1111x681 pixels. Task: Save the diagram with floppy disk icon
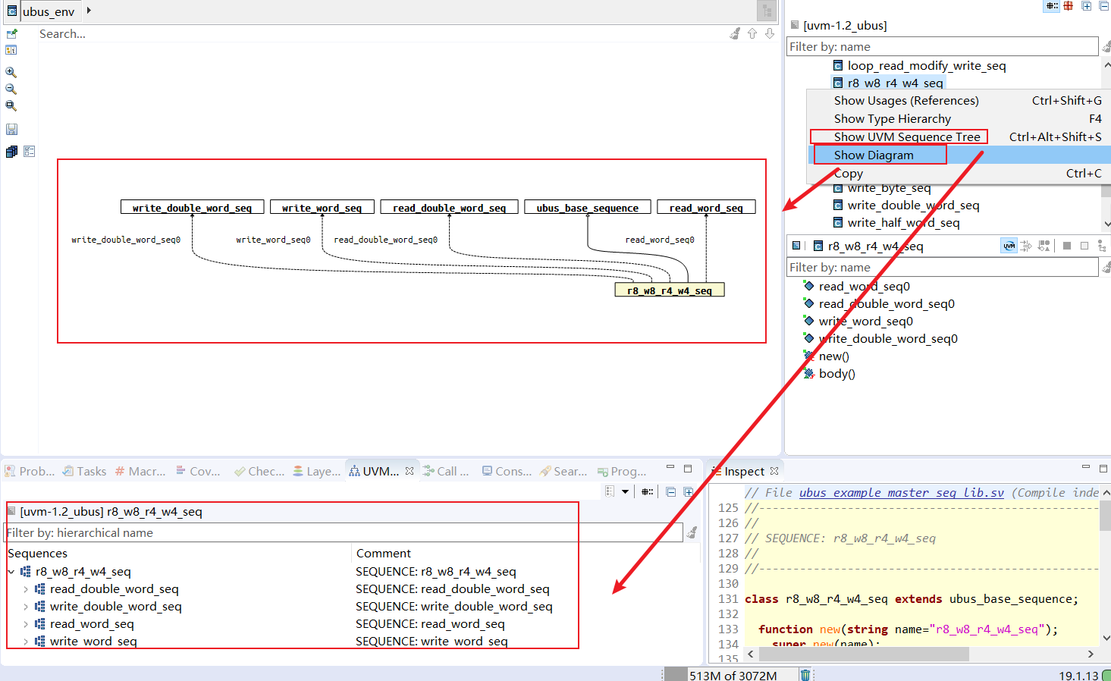[x=11, y=130]
